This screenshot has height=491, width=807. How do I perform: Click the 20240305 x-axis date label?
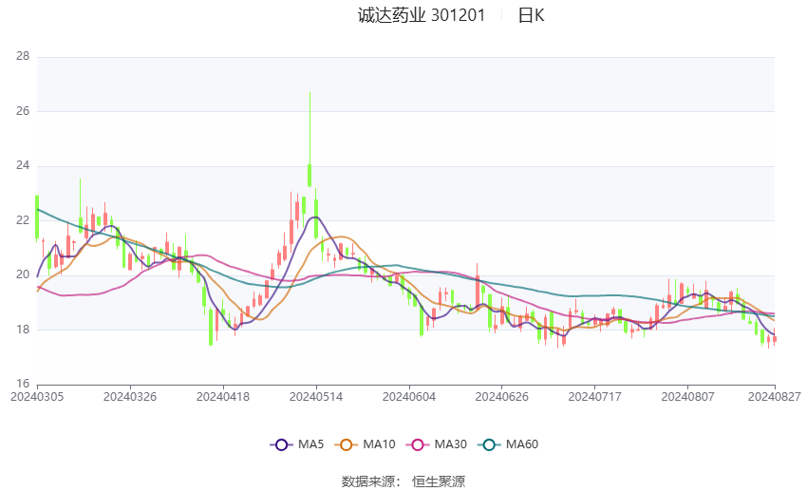tap(37, 397)
